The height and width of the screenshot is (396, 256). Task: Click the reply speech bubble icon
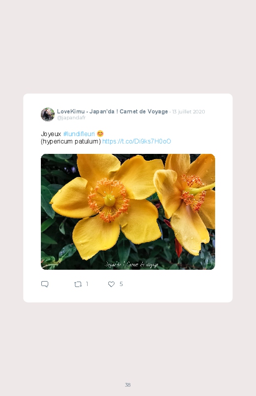(x=45, y=284)
